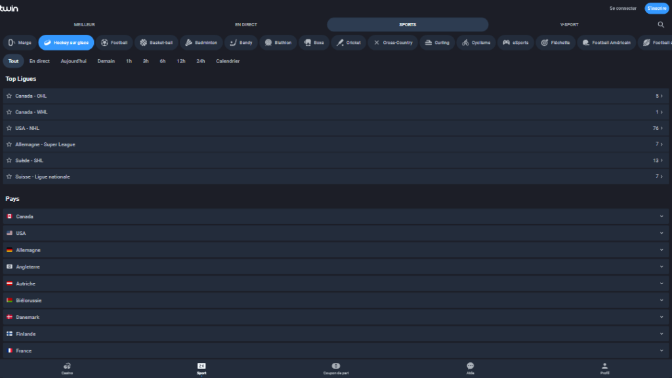
Task: Open the Calendrier filter
Action: click(228, 61)
